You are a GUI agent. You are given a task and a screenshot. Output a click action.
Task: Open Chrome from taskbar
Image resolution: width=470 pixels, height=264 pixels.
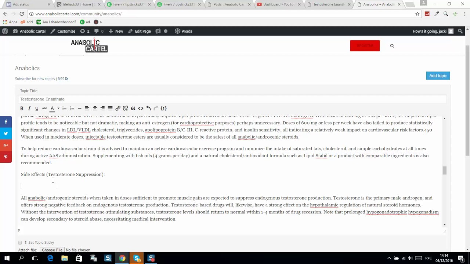tap(122, 258)
